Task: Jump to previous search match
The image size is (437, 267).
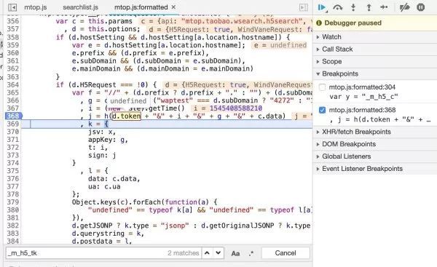Action: click(207, 253)
